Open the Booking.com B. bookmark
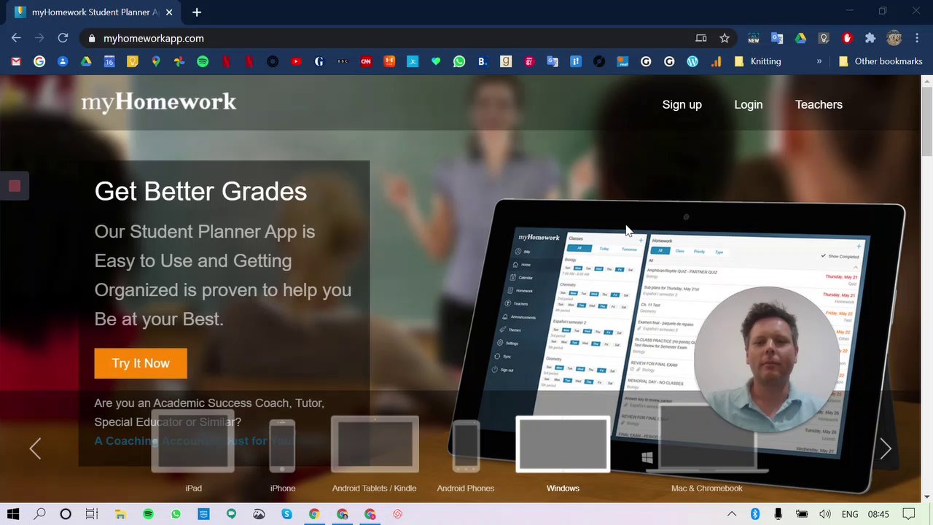The height and width of the screenshot is (525, 933). (483, 61)
